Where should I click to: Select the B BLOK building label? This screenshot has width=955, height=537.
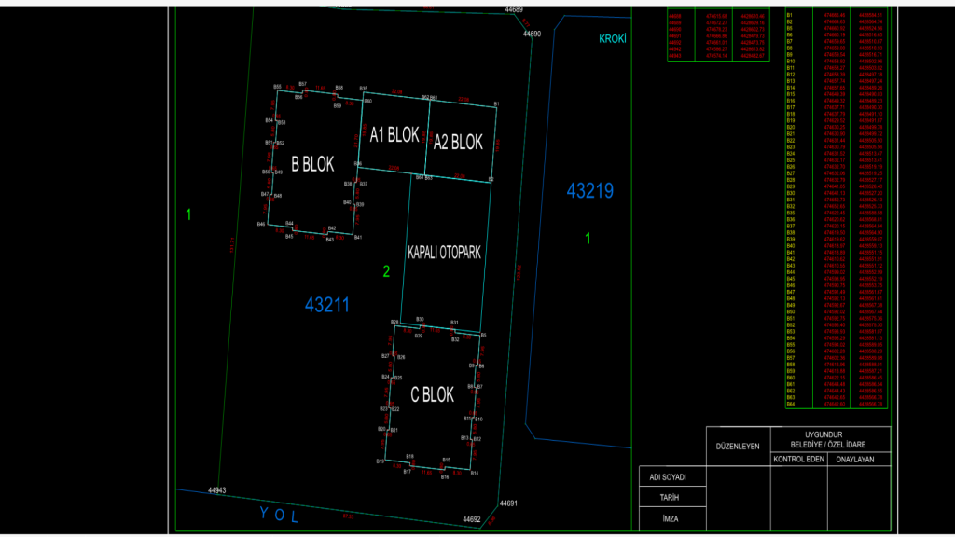311,164
